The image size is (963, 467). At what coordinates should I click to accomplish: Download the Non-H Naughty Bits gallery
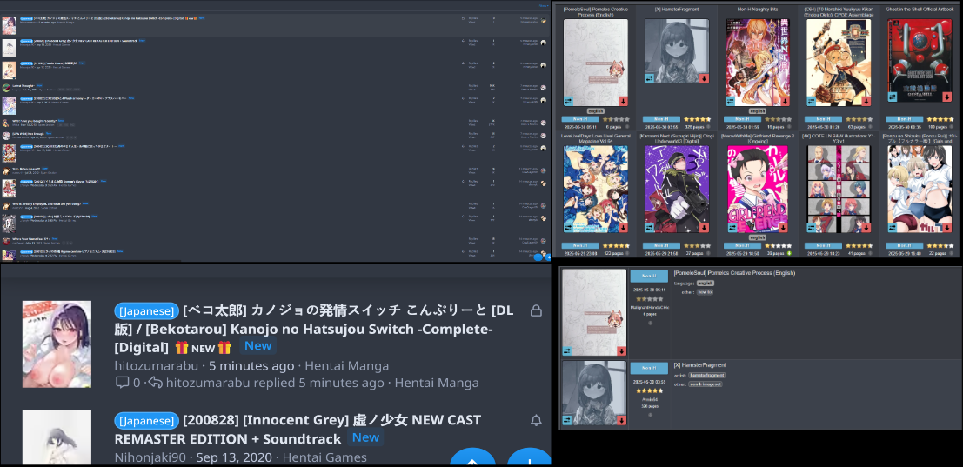pyautogui.click(x=785, y=101)
